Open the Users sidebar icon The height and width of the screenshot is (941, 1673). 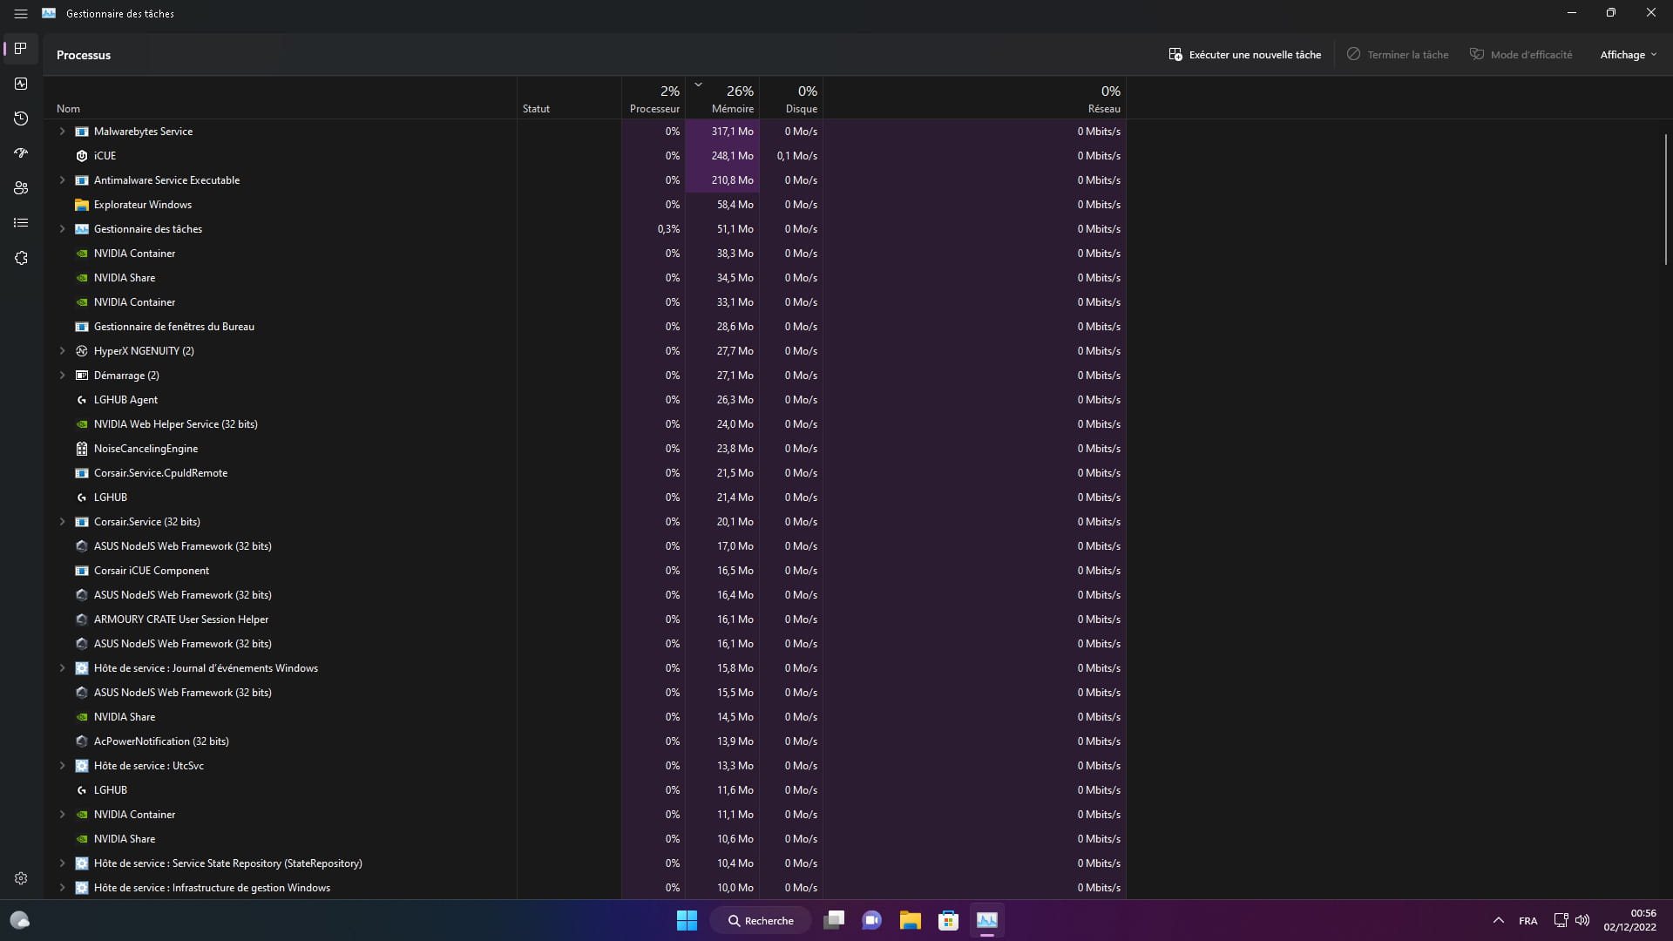[21, 188]
